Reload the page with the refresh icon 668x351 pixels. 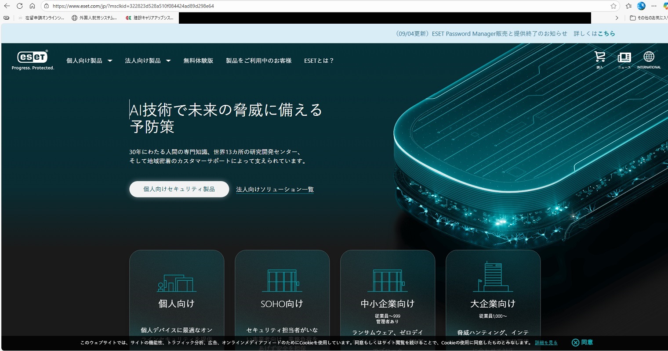pyautogui.click(x=19, y=6)
